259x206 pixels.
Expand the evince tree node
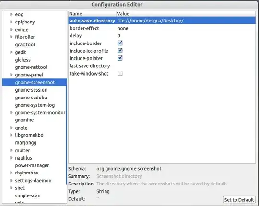[x=11, y=30]
